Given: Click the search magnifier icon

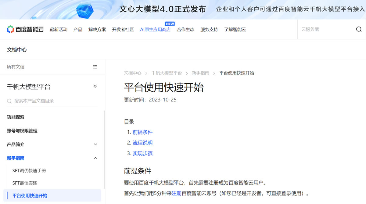Looking at the screenshot, I should [x=359, y=29].
